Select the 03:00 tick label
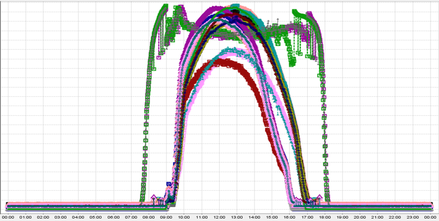Viewport: 439px width, 221px height. [x=60, y=217]
